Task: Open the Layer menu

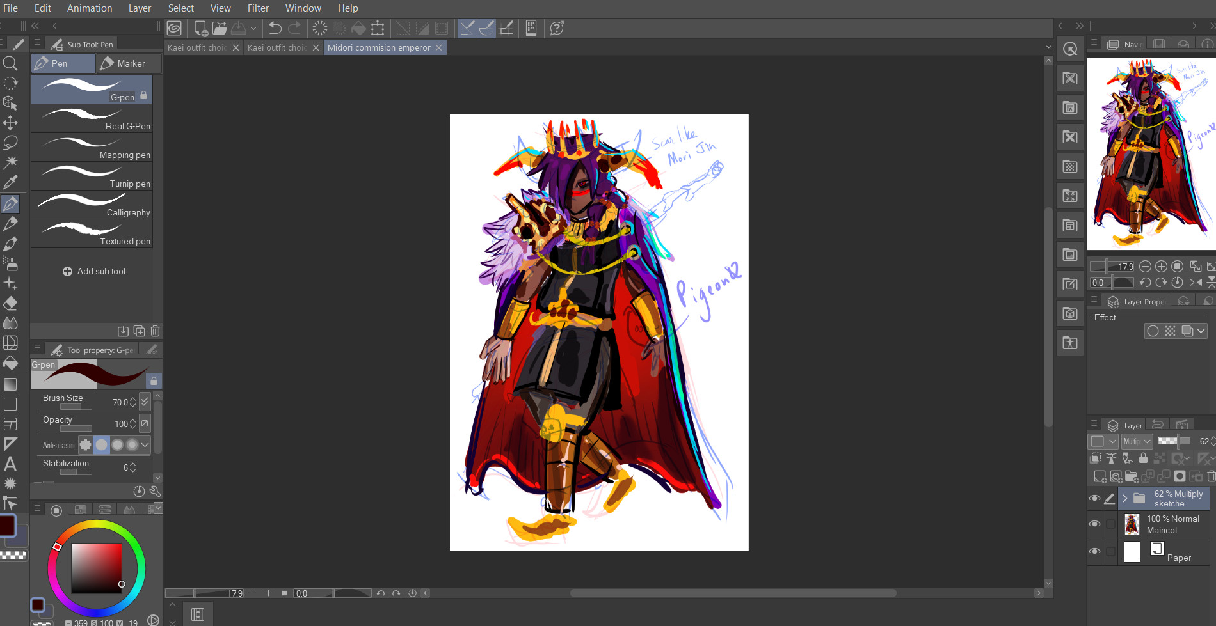Action: pyautogui.click(x=140, y=8)
